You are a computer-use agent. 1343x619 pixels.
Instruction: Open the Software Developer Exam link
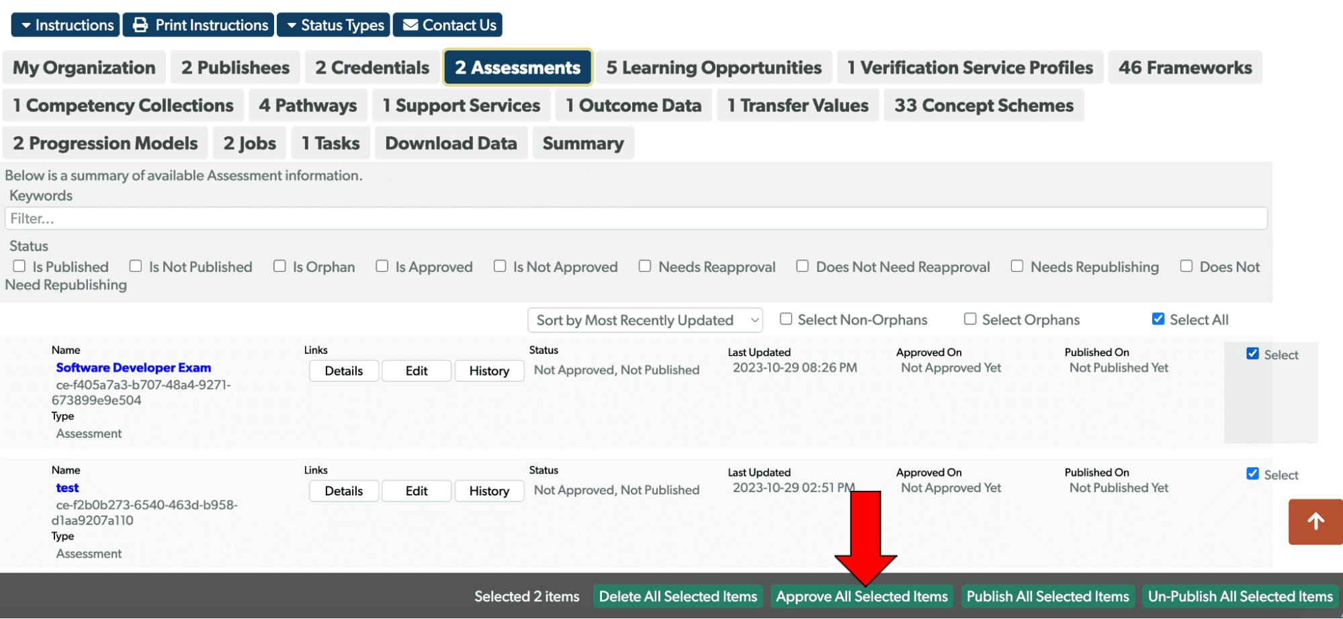pos(133,367)
